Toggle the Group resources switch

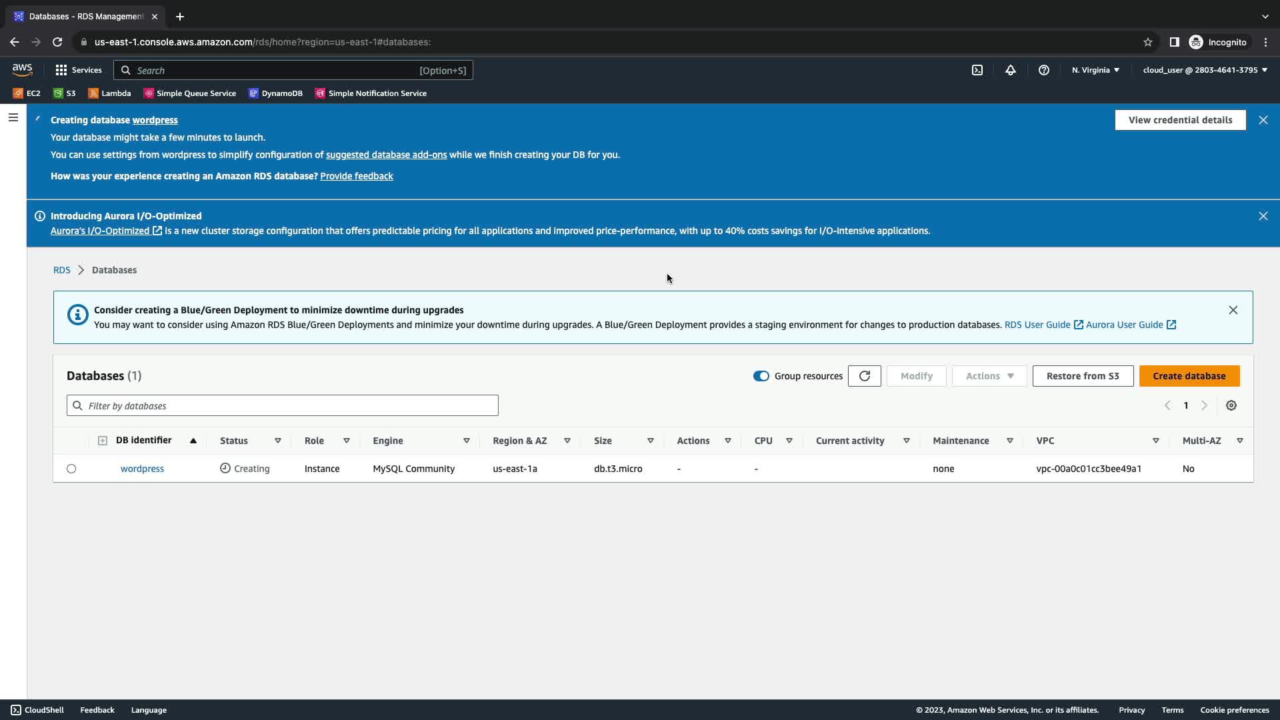[761, 376]
